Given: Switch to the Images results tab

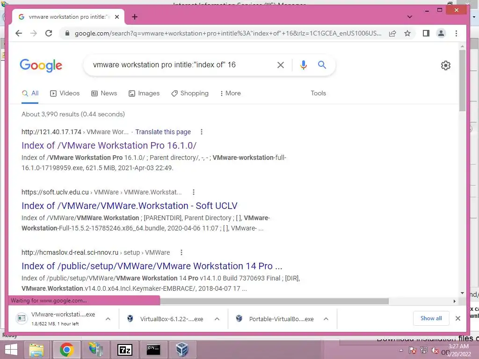Looking at the screenshot, I should click(144, 93).
